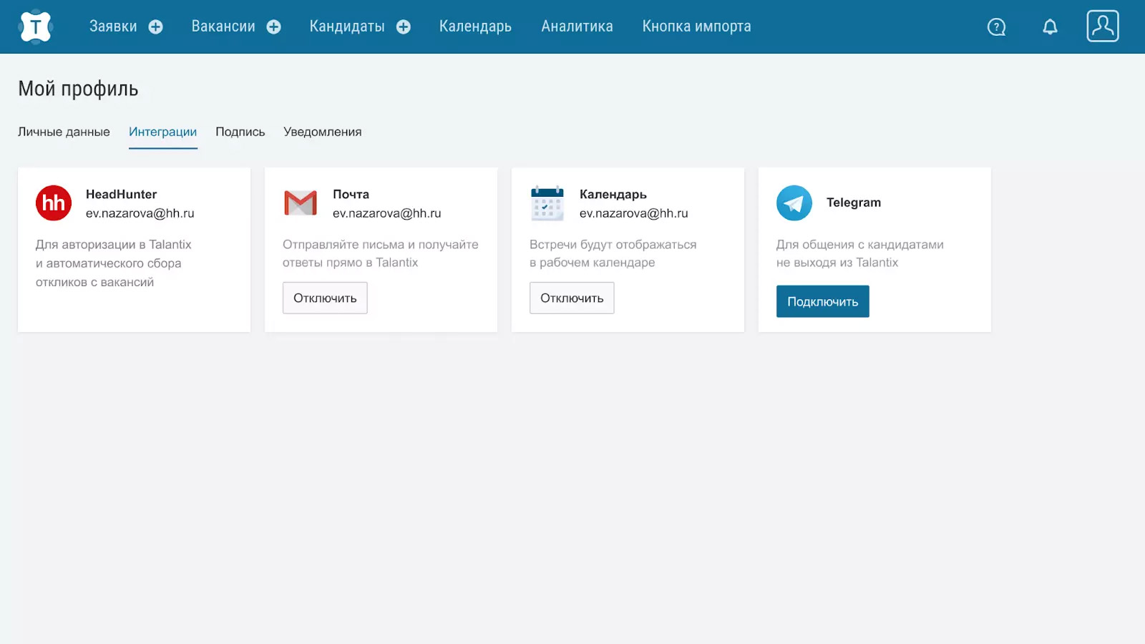The width and height of the screenshot is (1145, 644).
Task: Open Кандидаты menu item
Action: point(347,26)
